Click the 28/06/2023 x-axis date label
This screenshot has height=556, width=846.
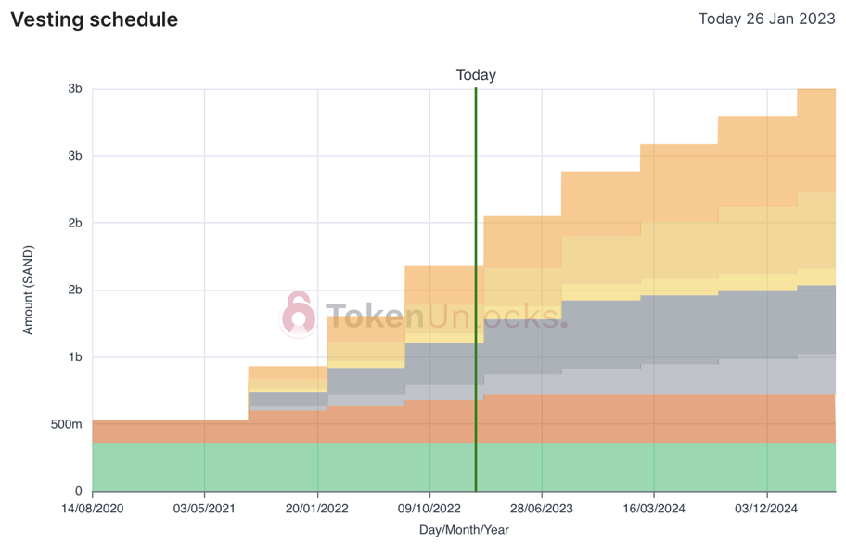click(542, 509)
